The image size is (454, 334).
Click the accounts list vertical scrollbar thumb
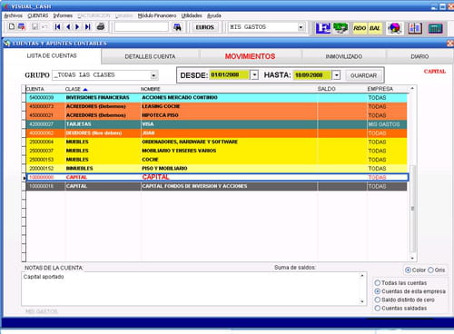tap(412, 209)
